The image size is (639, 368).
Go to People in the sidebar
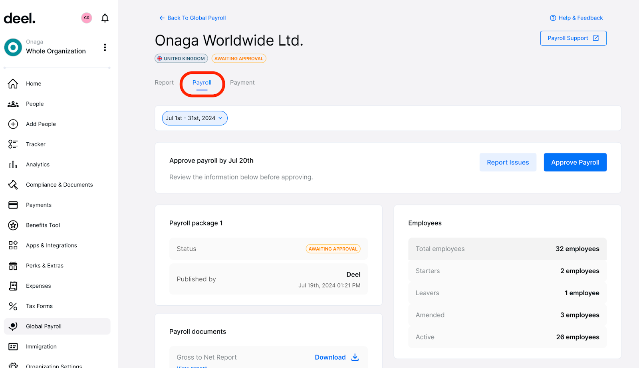pyautogui.click(x=57, y=104)
